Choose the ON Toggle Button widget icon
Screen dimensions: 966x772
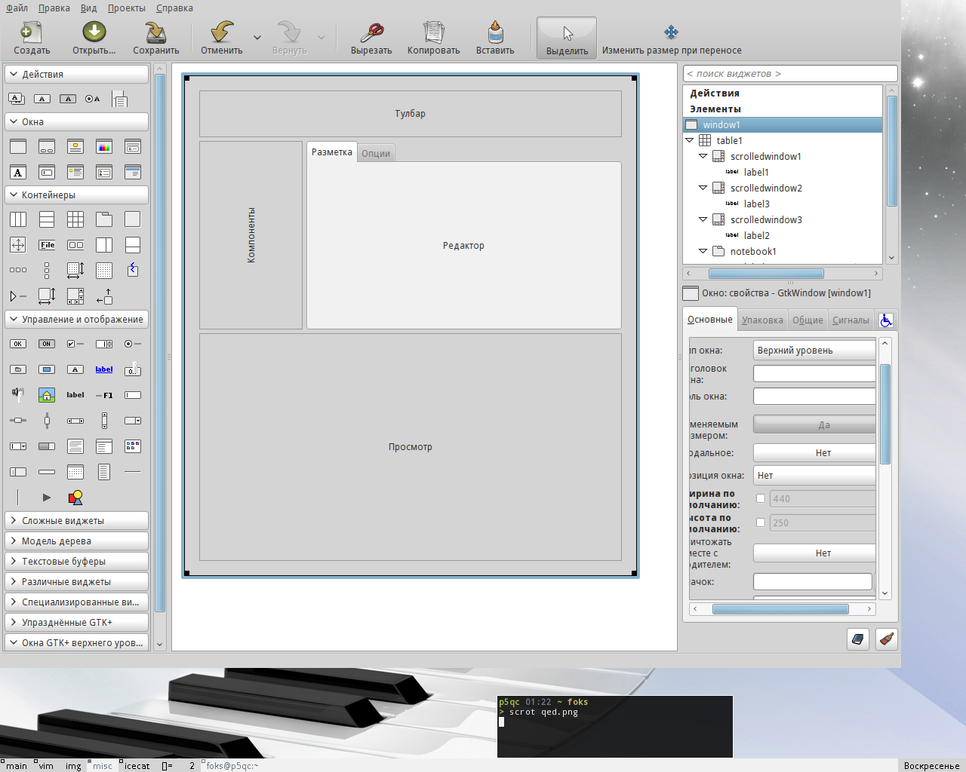click(x=47, y=344)
